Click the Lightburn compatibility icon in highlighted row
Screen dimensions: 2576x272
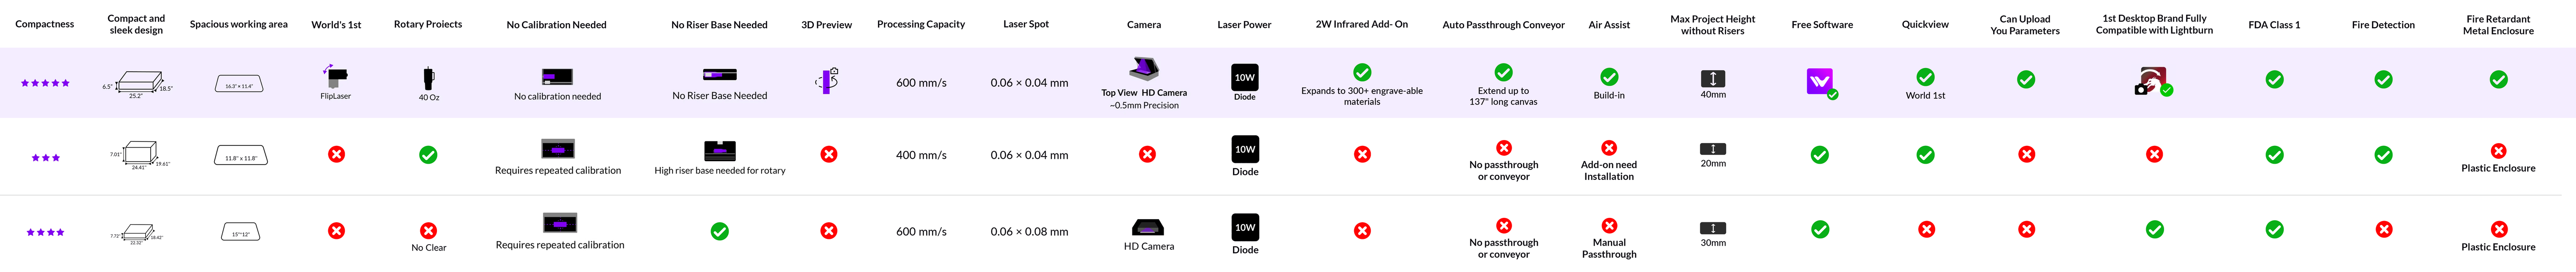2153,81
